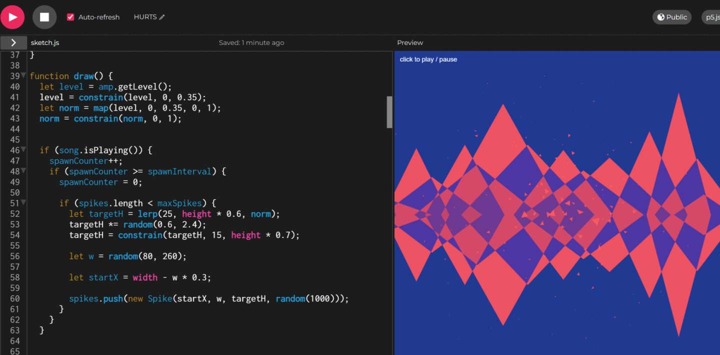Viewport: 720px width, 355px height.
Task: Run the sketch using the pink play icon
Action: click(12, 16)
